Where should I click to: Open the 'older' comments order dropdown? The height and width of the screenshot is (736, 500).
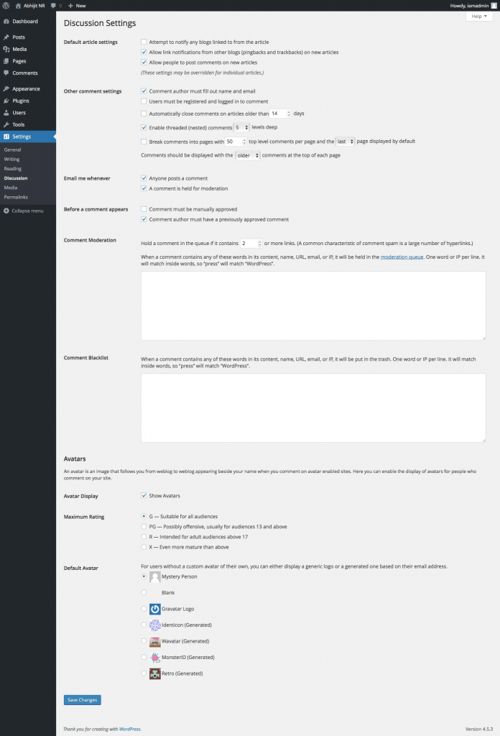(247, 155)
